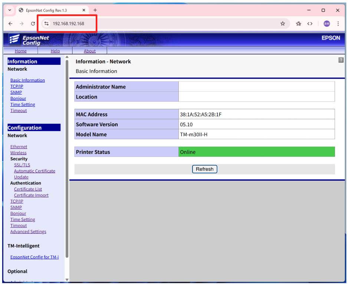Go to the Home menu link

pos(21,51)
